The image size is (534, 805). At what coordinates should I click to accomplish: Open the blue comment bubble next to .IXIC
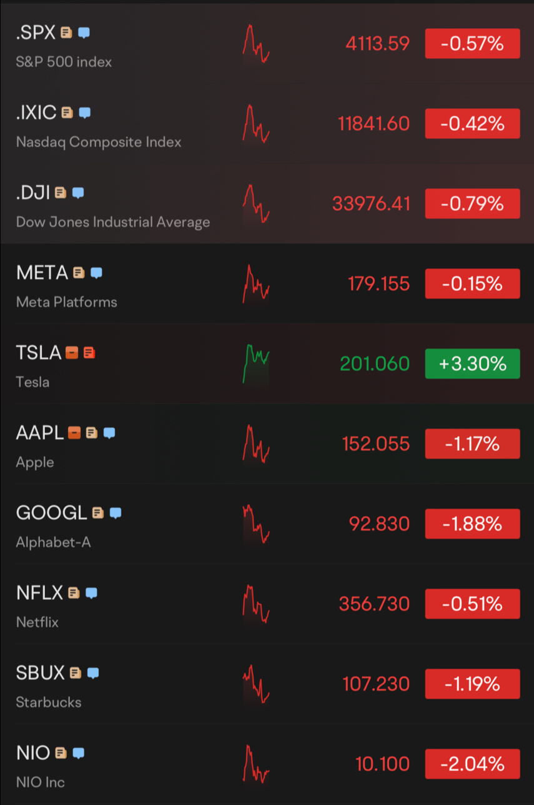click(85, 113)
